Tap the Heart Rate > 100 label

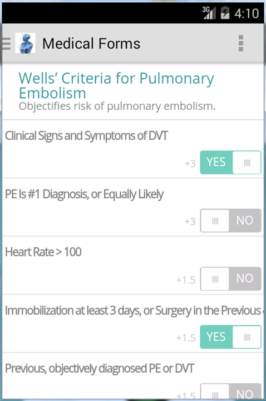(43, 252)
